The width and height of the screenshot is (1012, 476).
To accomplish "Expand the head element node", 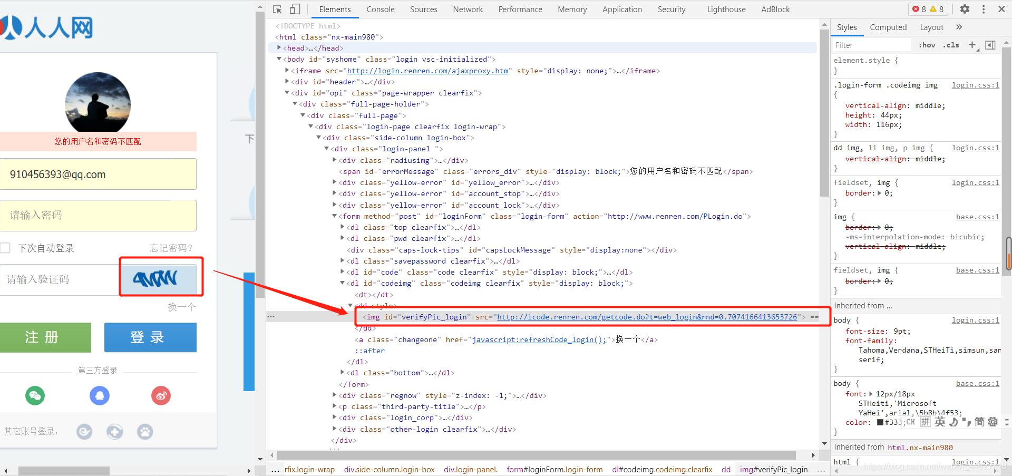I will tap(279, 48).
